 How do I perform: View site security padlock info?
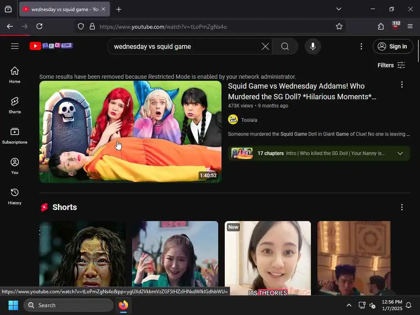click(x=92, y=27)
